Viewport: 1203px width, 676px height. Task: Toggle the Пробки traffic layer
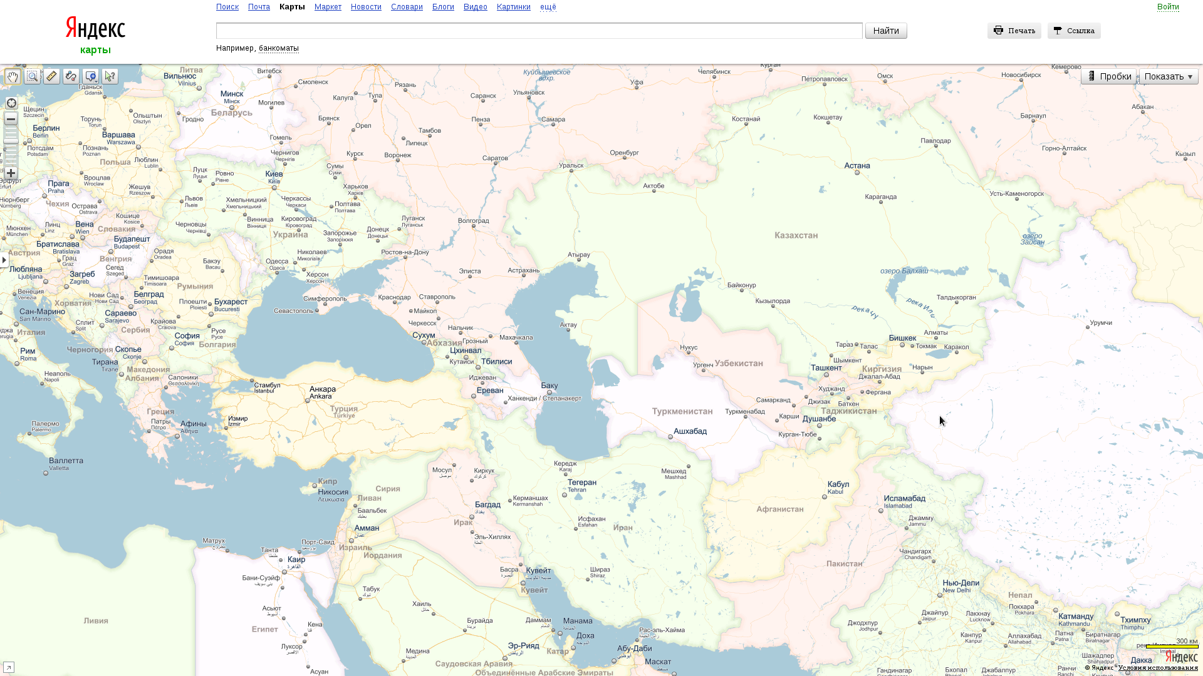click(1108, 76)
